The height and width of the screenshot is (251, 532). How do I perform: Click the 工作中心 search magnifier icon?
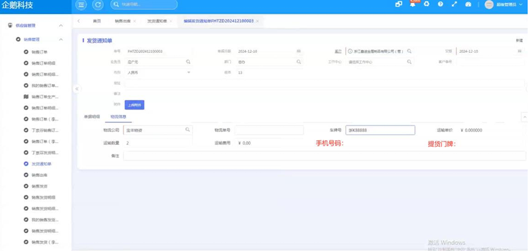click(409, 62)
